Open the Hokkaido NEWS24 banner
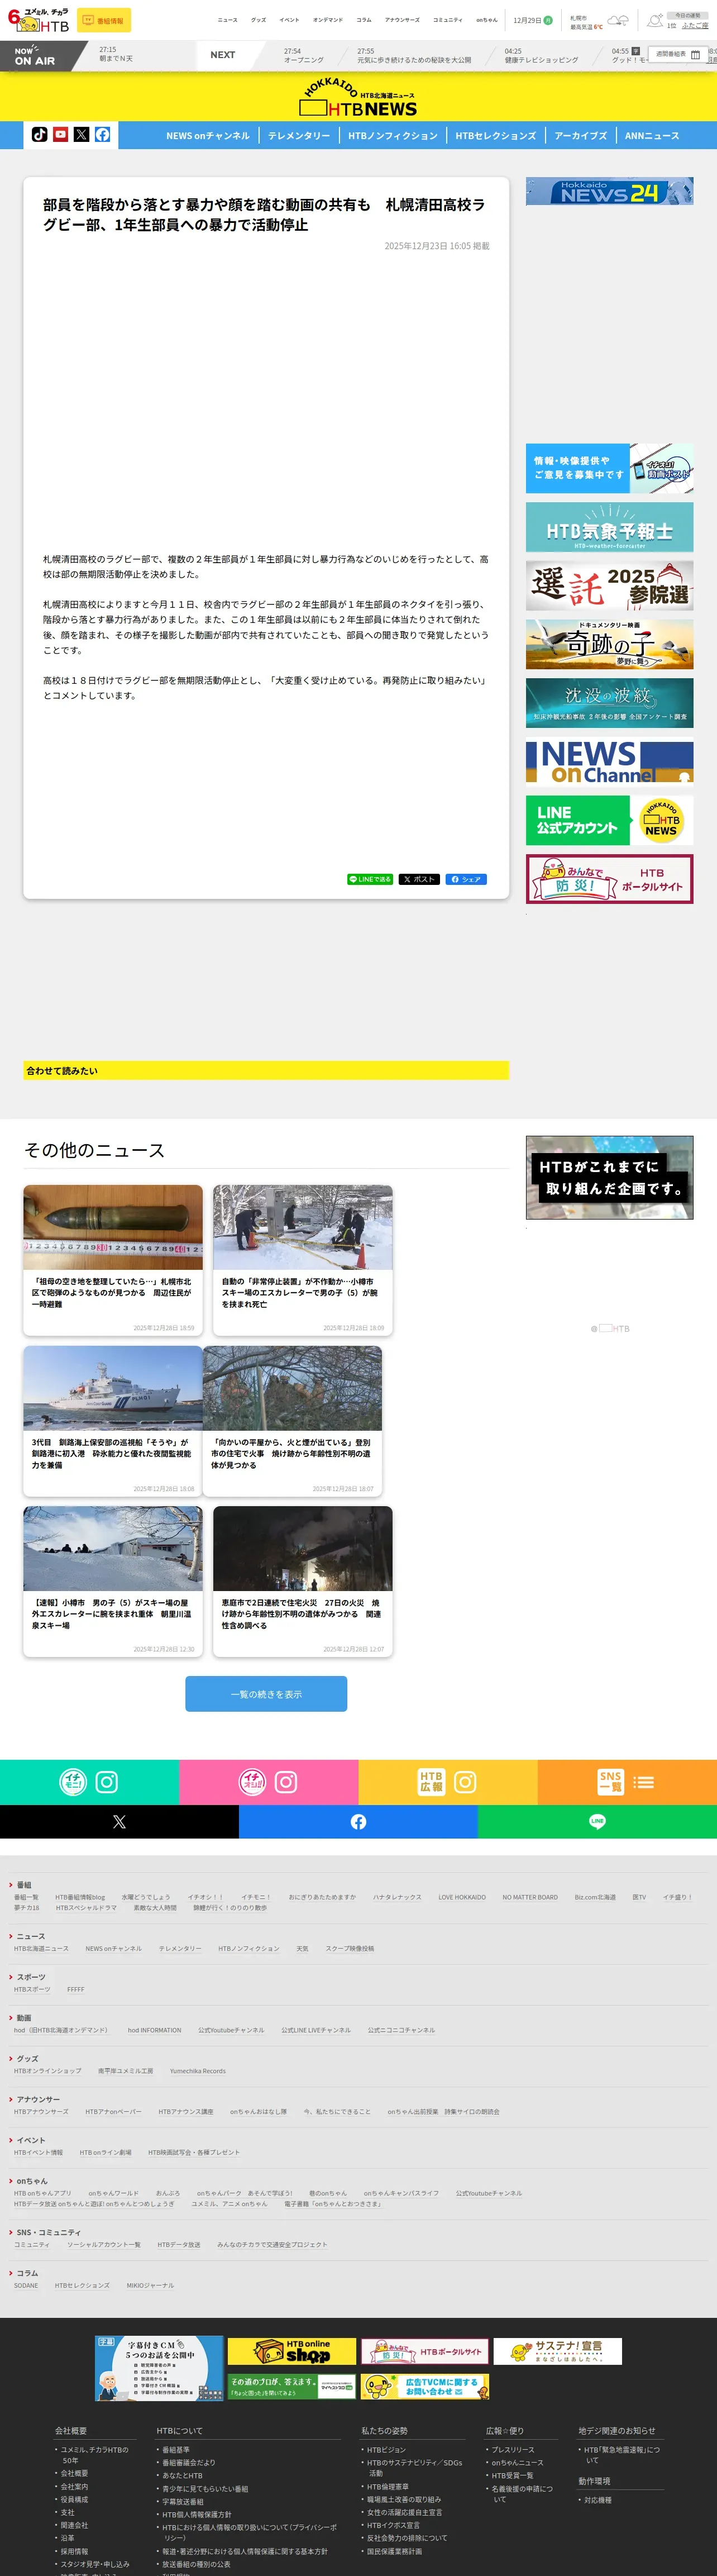The width and height of the screenshot is (717, 2576). pyautogui.click(x=609, y=191)
